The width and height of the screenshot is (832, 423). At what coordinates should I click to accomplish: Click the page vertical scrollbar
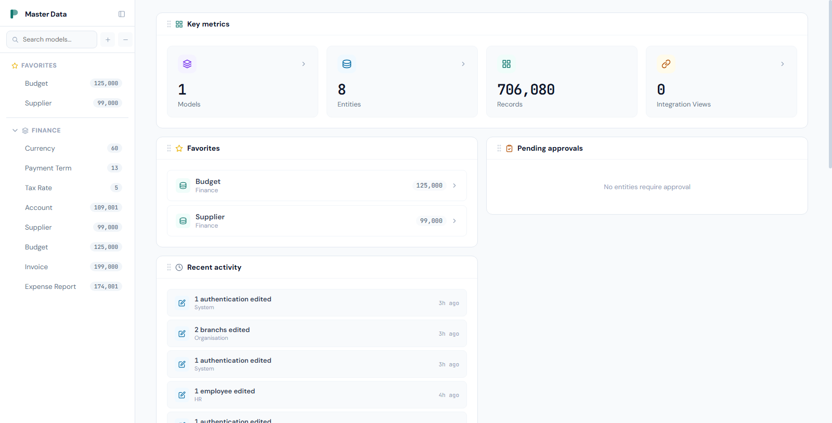coord(830,83)
